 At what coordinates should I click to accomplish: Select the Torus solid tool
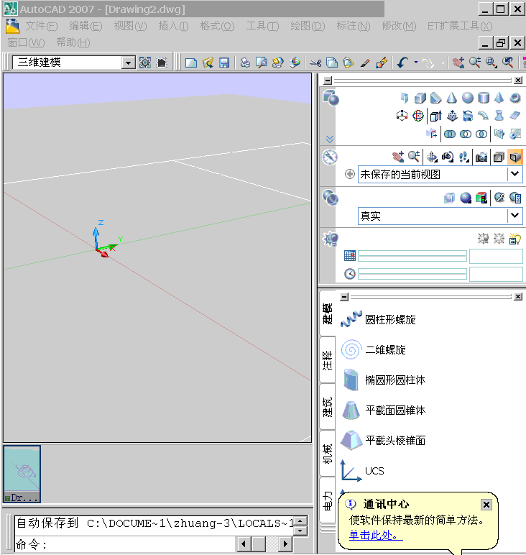[x=515, y=98]
